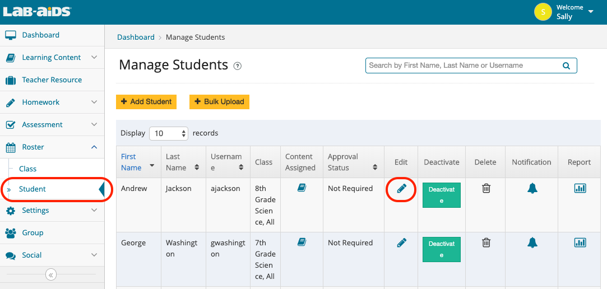Viewport: 607px width, 289px height.
Task: Click the Add Student button
Action: tap(146, 102)
